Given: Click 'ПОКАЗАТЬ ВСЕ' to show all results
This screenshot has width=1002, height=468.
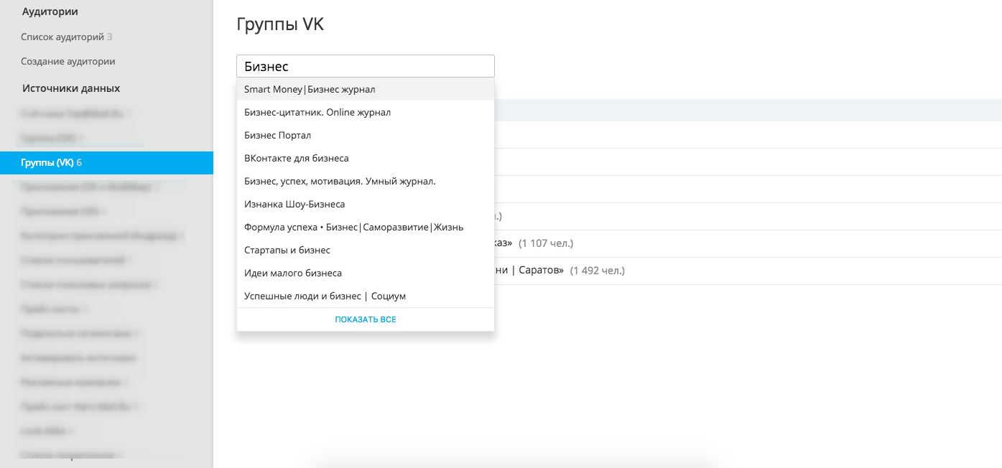Looking at the screenshot, I should pyautogui.click(x=365, y=319).
